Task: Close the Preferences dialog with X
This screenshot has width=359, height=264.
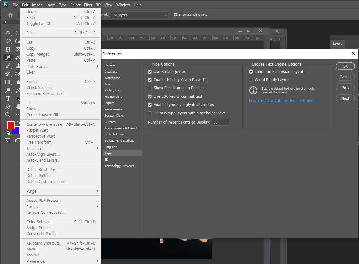Action: point(354,54)
